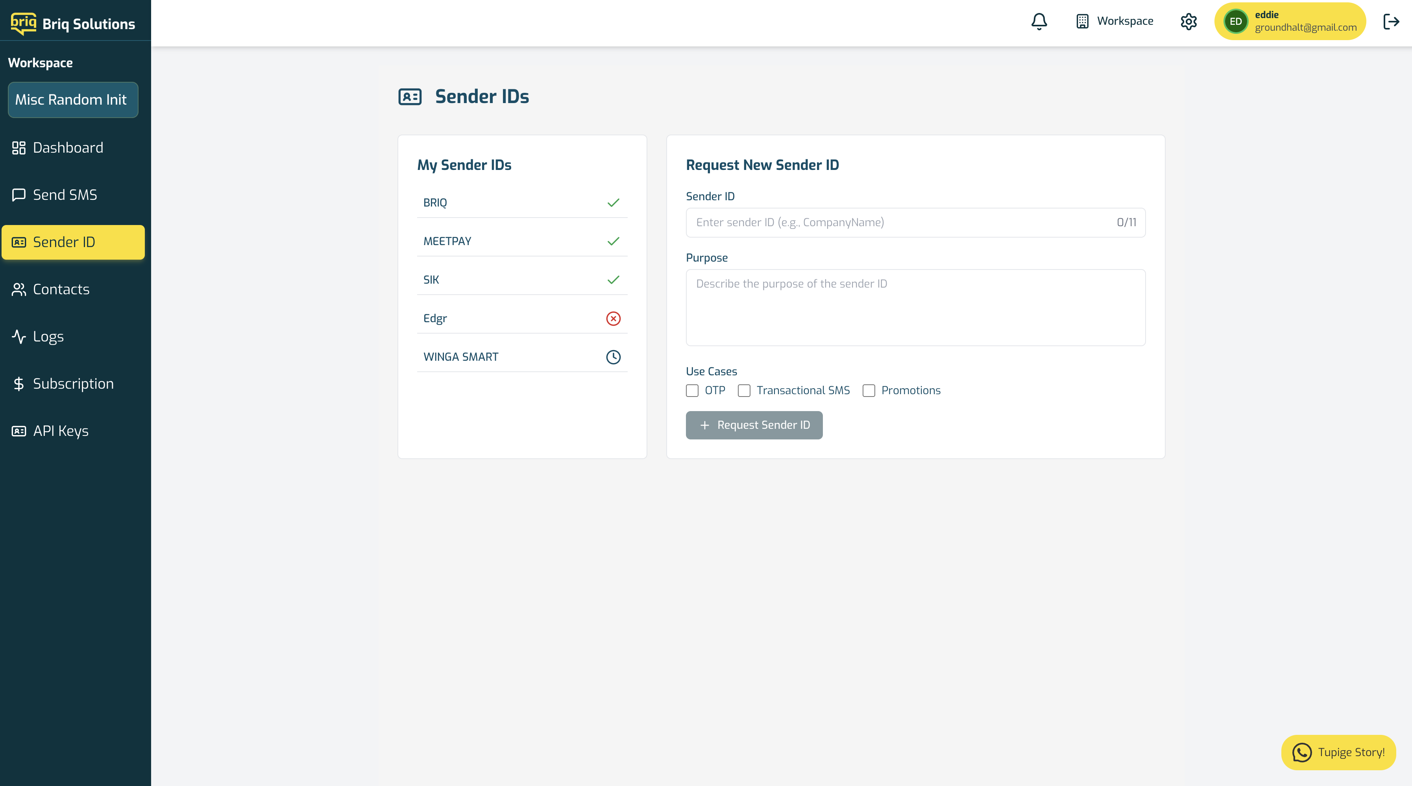Click the notifications bell icon

1039,21
